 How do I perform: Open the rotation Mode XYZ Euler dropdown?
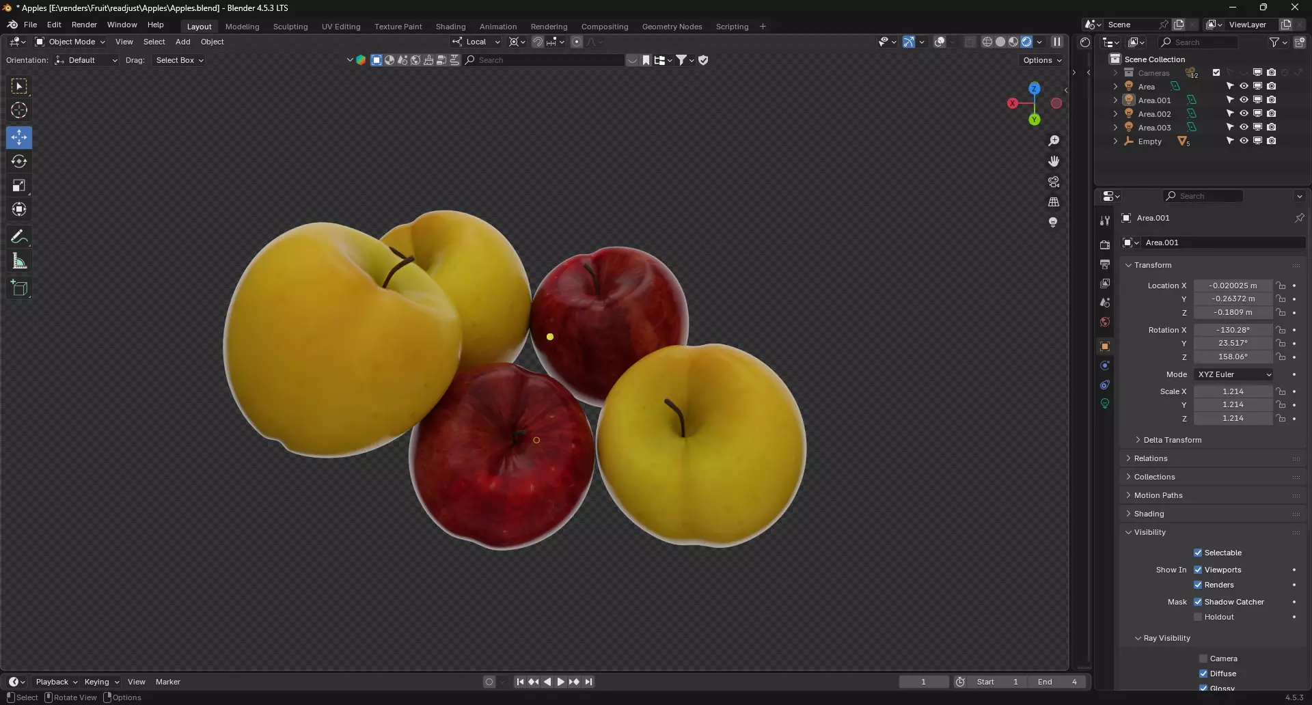click(1234, 374)
